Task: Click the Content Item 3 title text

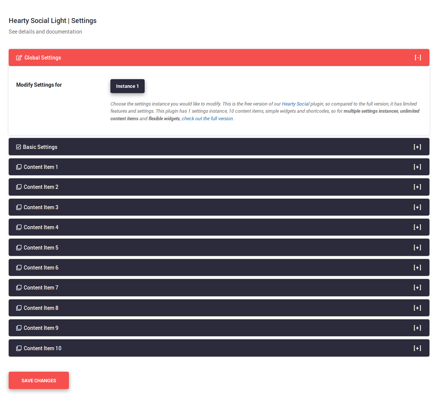Action: [41, 207]
